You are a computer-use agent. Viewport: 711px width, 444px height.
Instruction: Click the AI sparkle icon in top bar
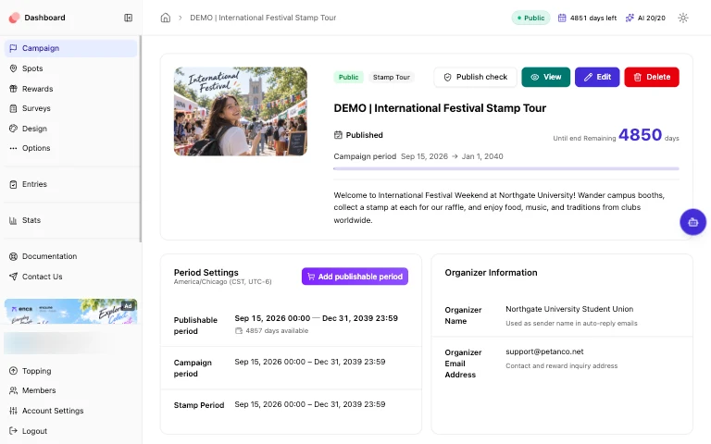click(630, 18)
